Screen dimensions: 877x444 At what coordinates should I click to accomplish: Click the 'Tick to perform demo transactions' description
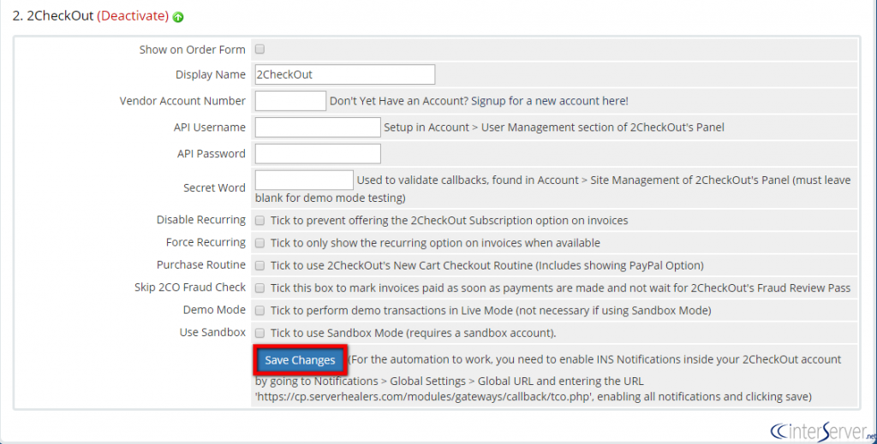(491, 310)
